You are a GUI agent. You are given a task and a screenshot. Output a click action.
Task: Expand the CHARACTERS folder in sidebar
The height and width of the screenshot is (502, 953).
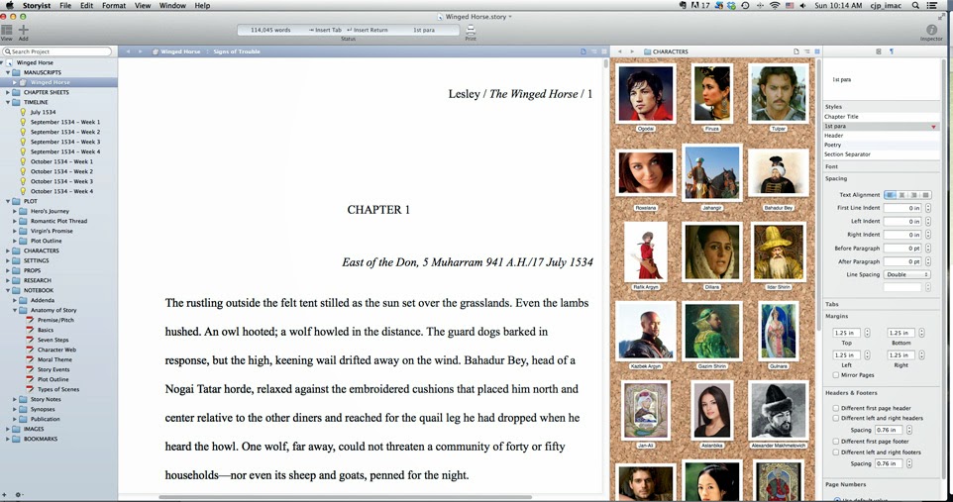[8, 251]
